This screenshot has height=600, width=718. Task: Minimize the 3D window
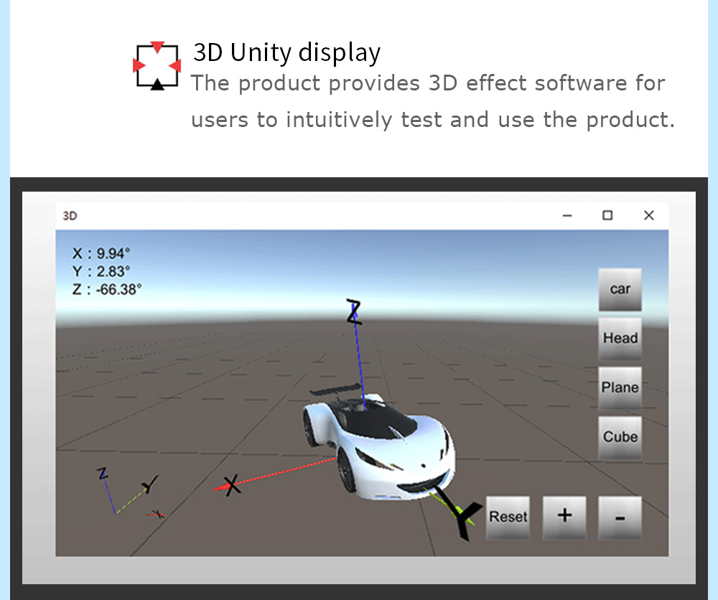tap(567, 215)
